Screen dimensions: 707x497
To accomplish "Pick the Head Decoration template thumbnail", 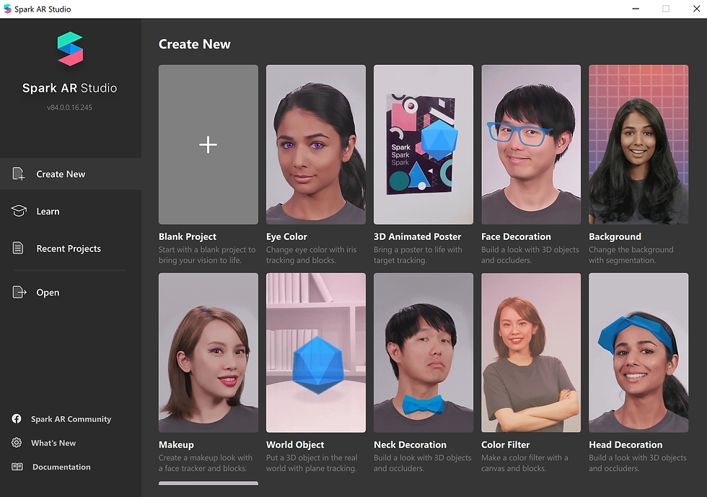I will pos(638,353).
